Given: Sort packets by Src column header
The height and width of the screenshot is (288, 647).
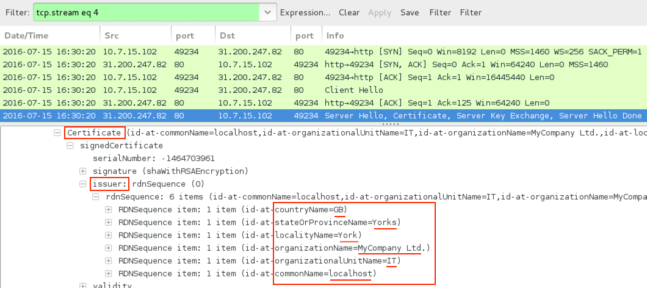Looking at the screenshot, I should [112, 36].
